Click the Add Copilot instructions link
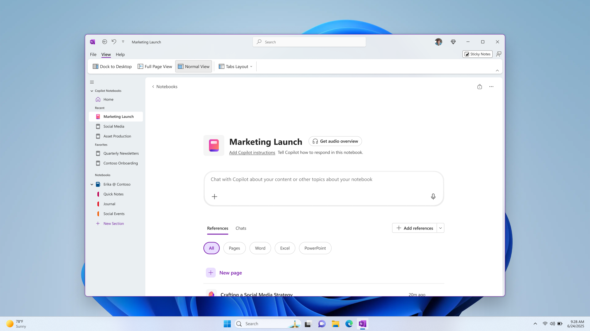This screenshot has width=590, height=331. coord(252,152)
